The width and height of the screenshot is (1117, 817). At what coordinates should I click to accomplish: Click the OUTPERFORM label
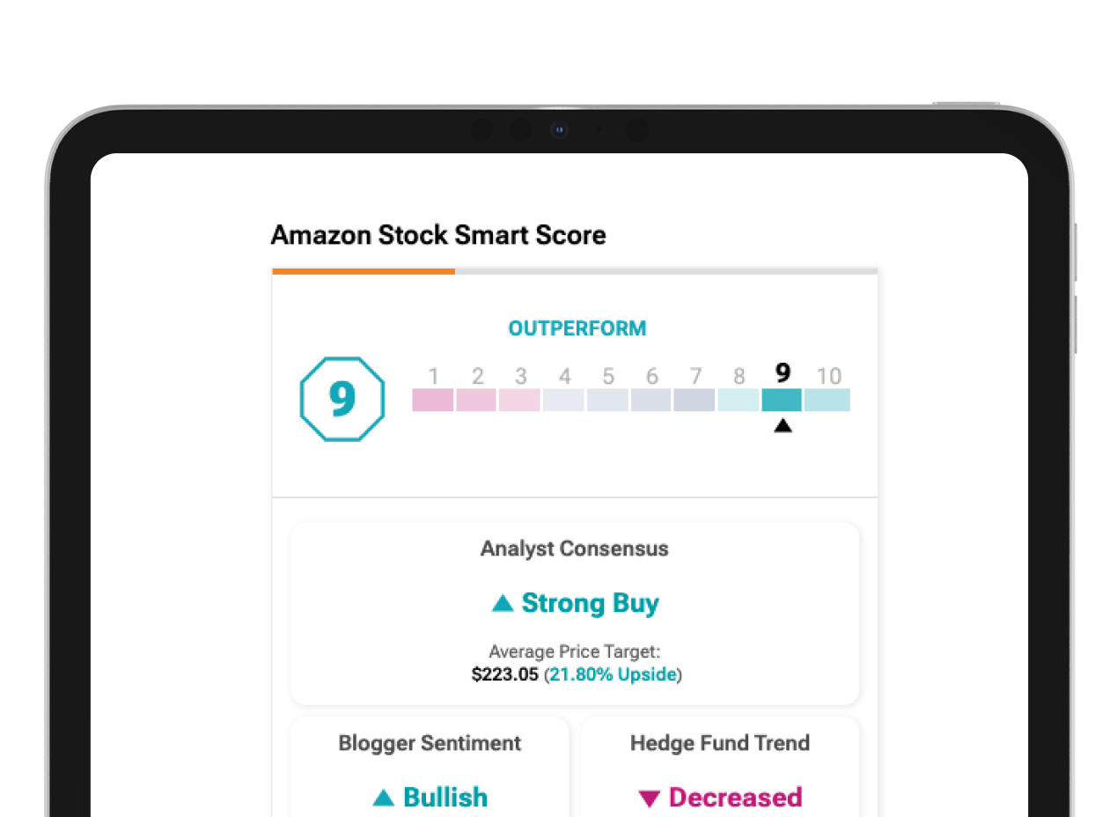click(577, 328)
